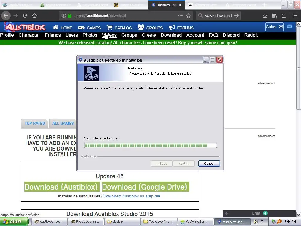Switch to the Wikipedia browser tab
Screen dimensions: 301x226
(x=205, y=5)
